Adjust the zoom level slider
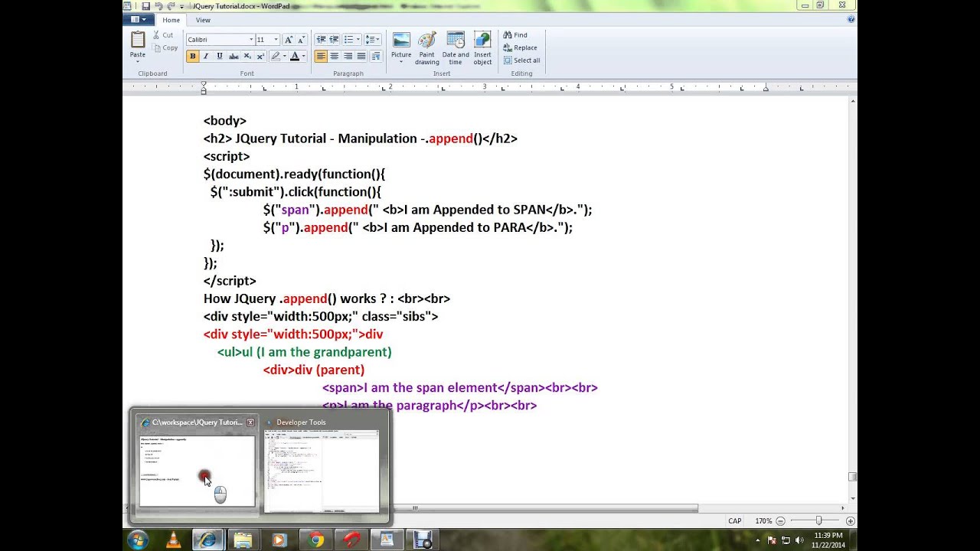Screen dimensions: 980x551 click(x=818, y=521)
